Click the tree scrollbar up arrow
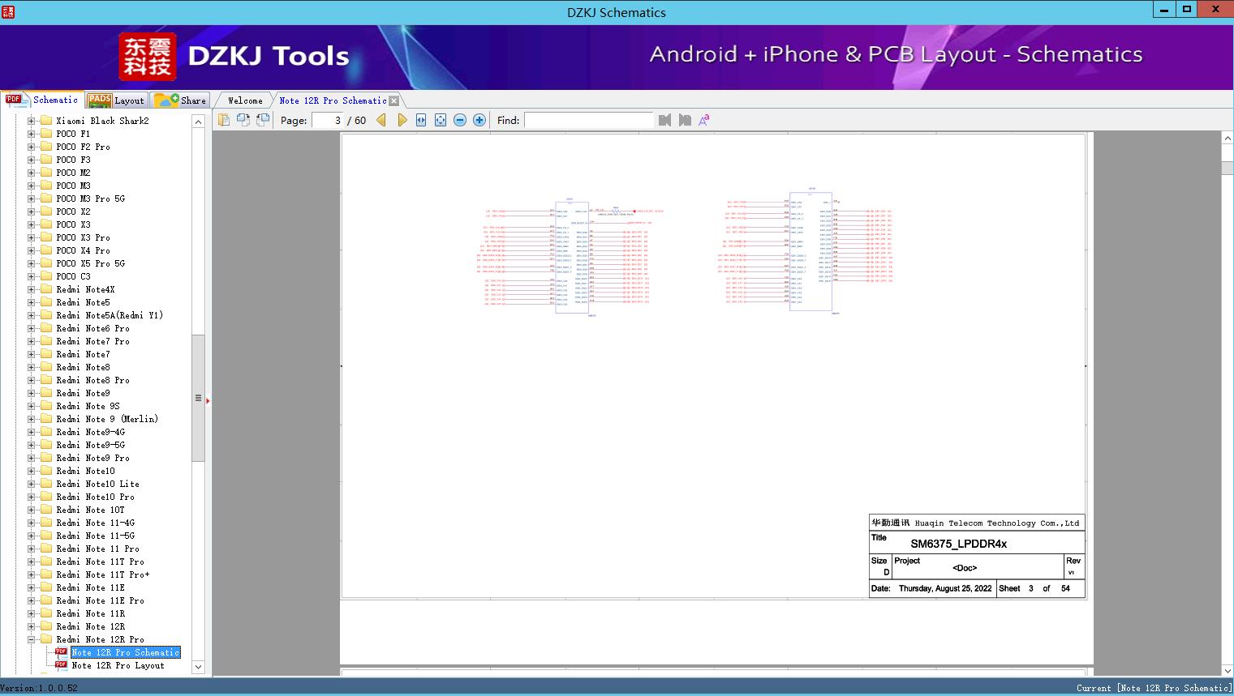1234x696 pixels. [x=198, y=122]
